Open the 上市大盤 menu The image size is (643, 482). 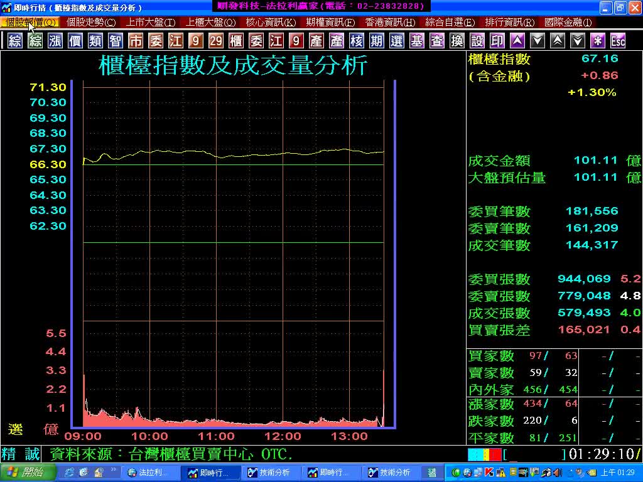tap(151, 22)
